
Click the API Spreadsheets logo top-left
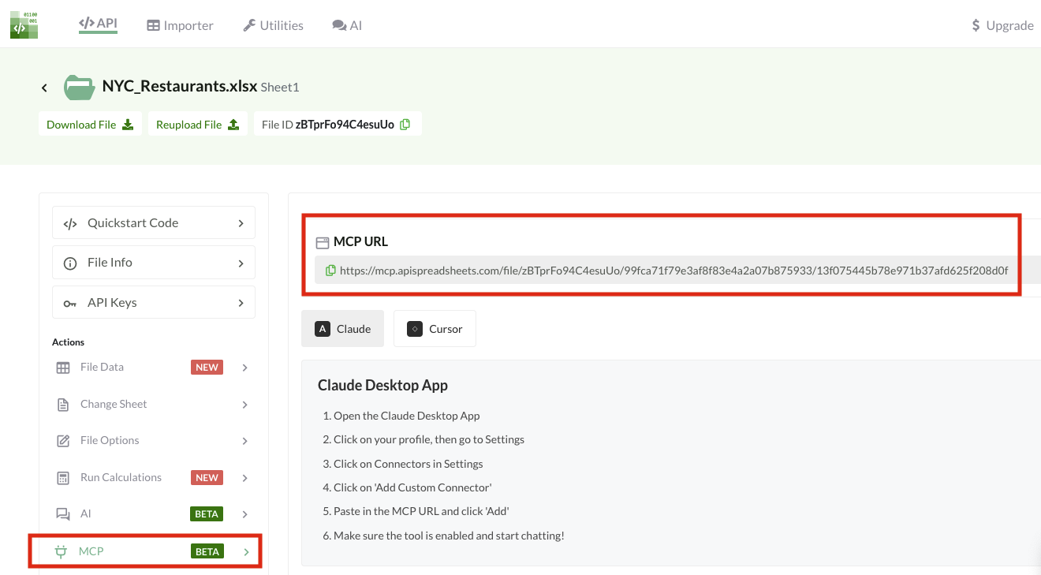point(24,24)
